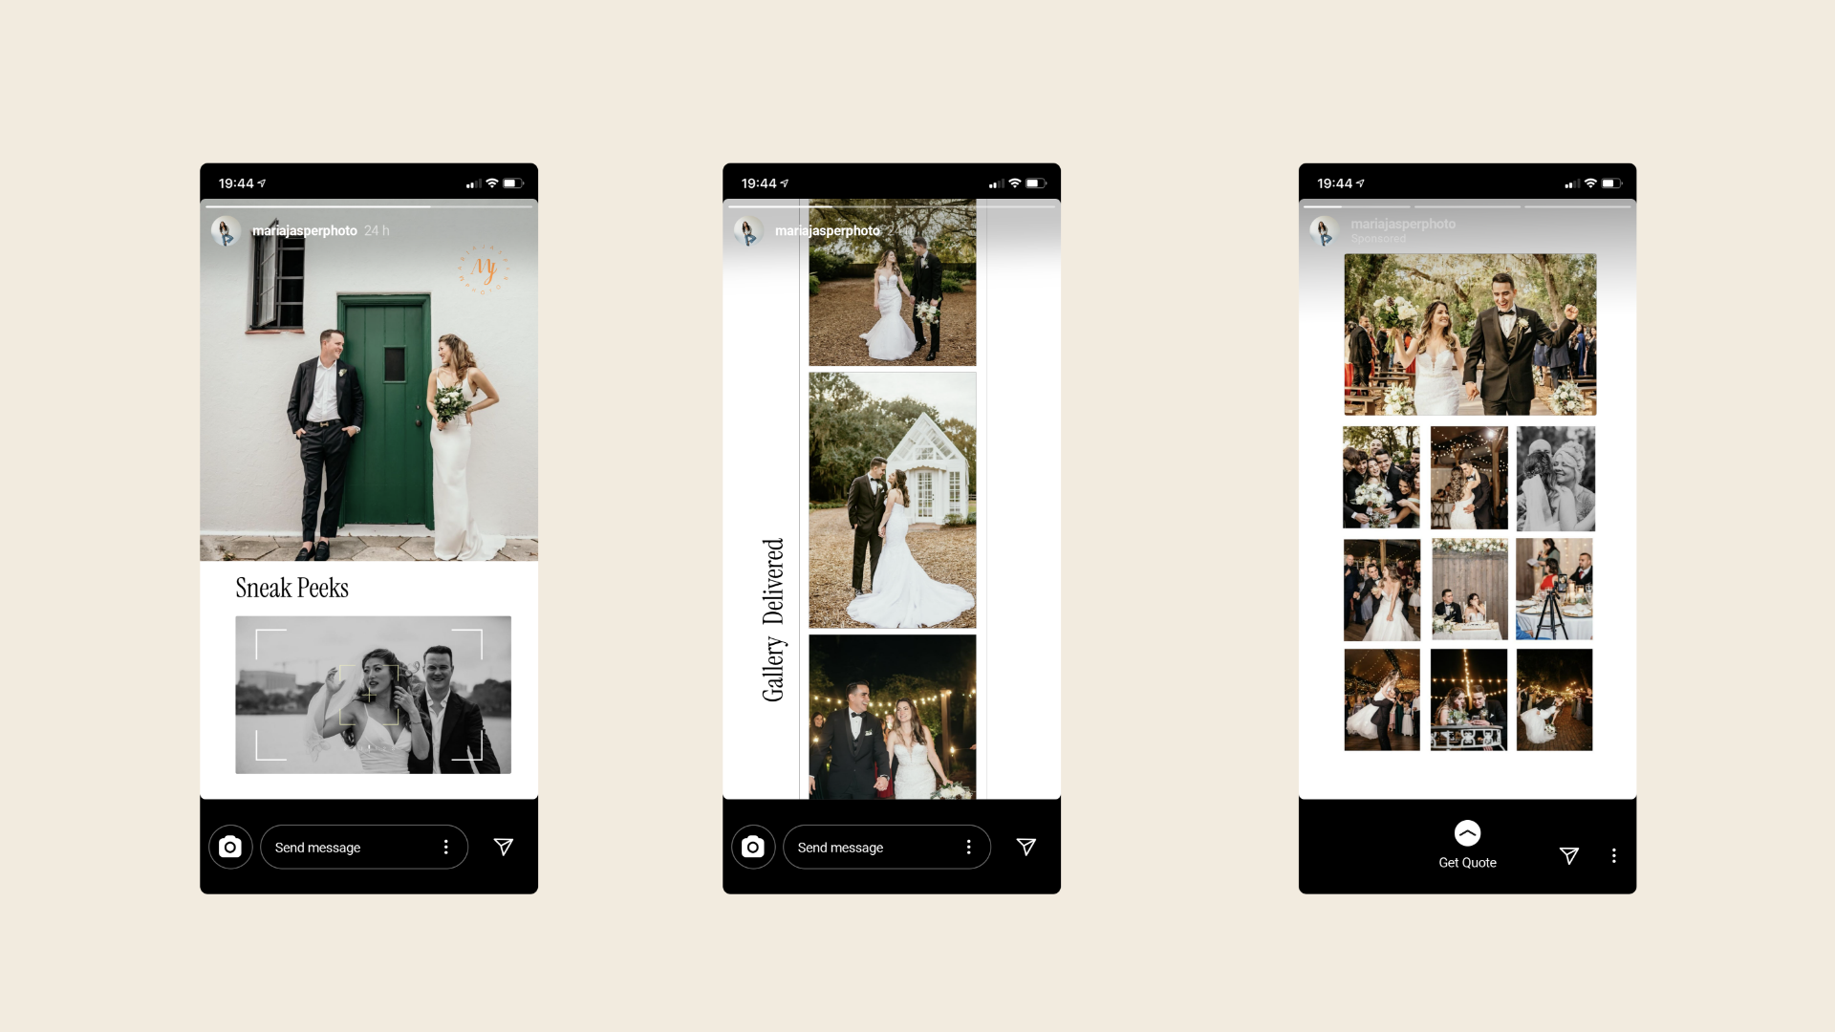Open profile avatar on sponsored story
The height and width of the screenshot is (1032, 1835).
1324,230
